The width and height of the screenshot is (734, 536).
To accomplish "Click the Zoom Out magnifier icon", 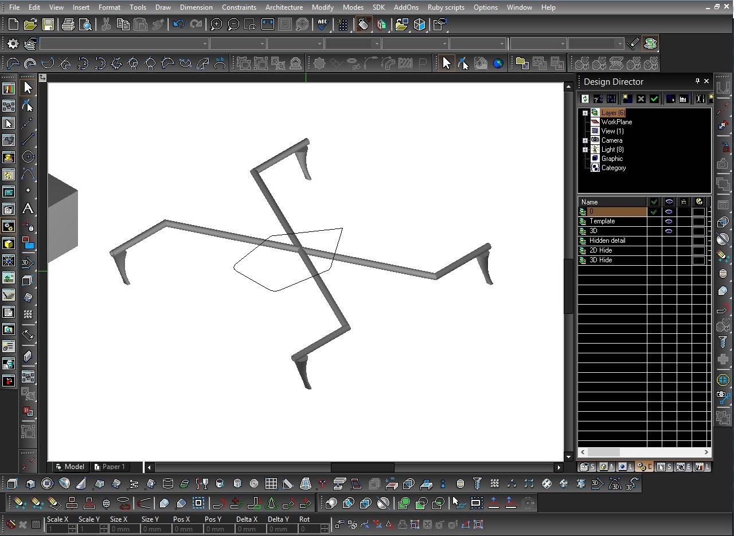I will click(233, 25).
